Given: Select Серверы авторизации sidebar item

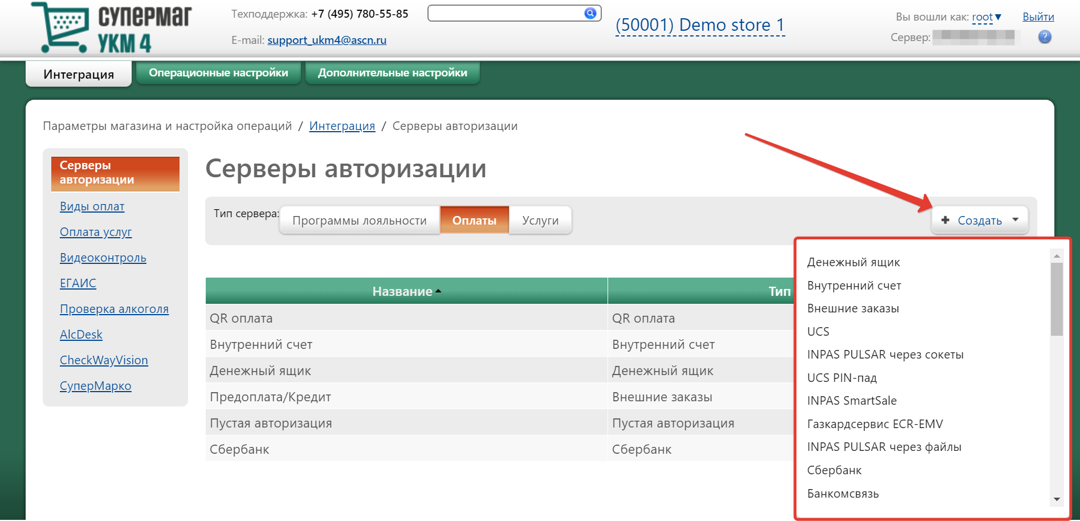Looking at the screenshot, I should tap(115, 173).
